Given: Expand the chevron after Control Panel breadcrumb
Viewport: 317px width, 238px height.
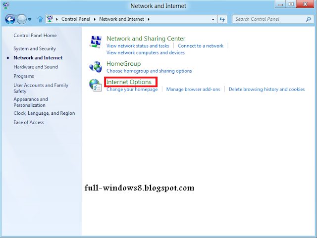Looking at the screenshot, I should 95,19.
